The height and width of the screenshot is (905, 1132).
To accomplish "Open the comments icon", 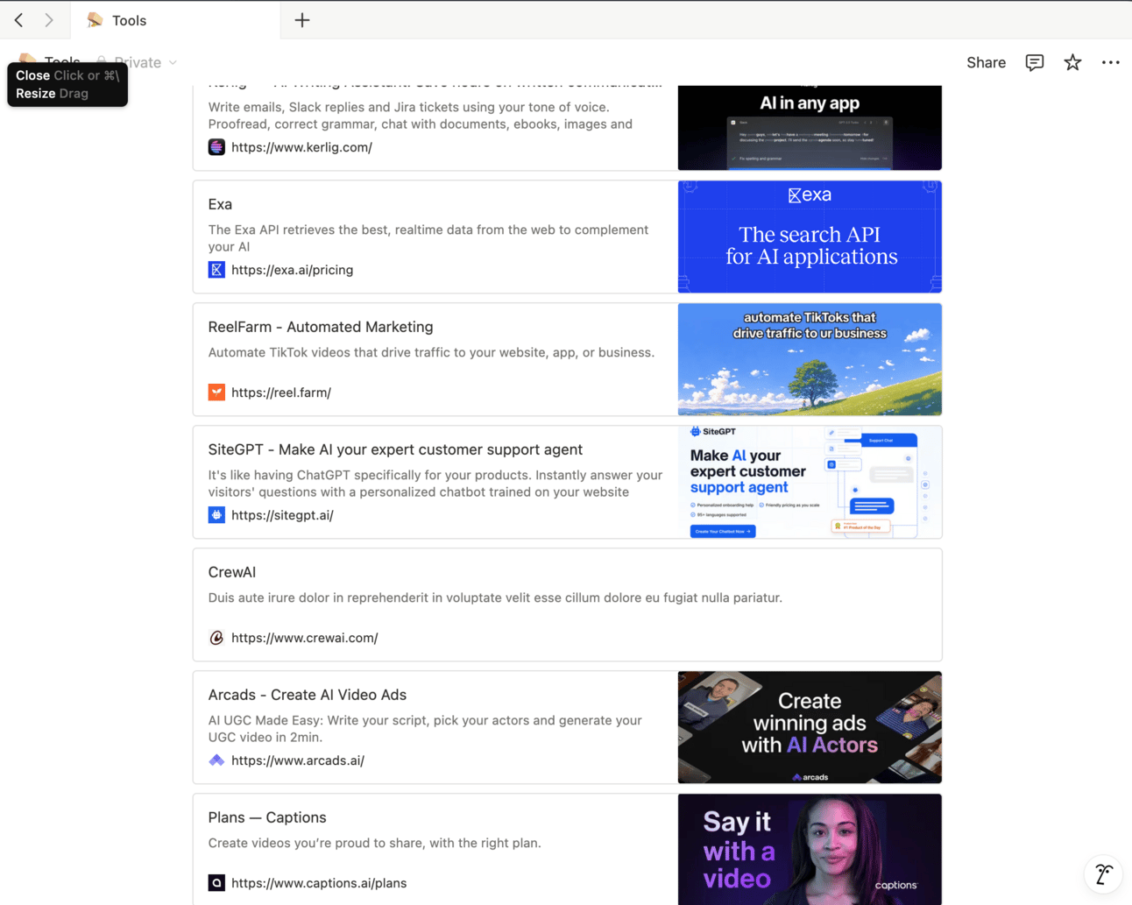I will (1035, 62).
